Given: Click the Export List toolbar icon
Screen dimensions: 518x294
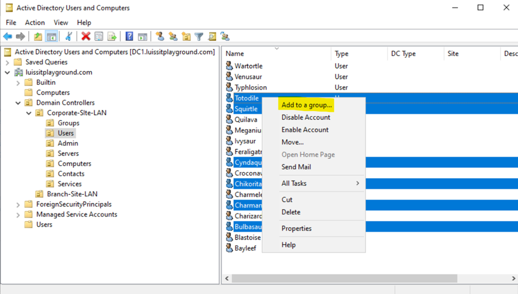Looking at the screenshot, I should click(x=112, y=37).
